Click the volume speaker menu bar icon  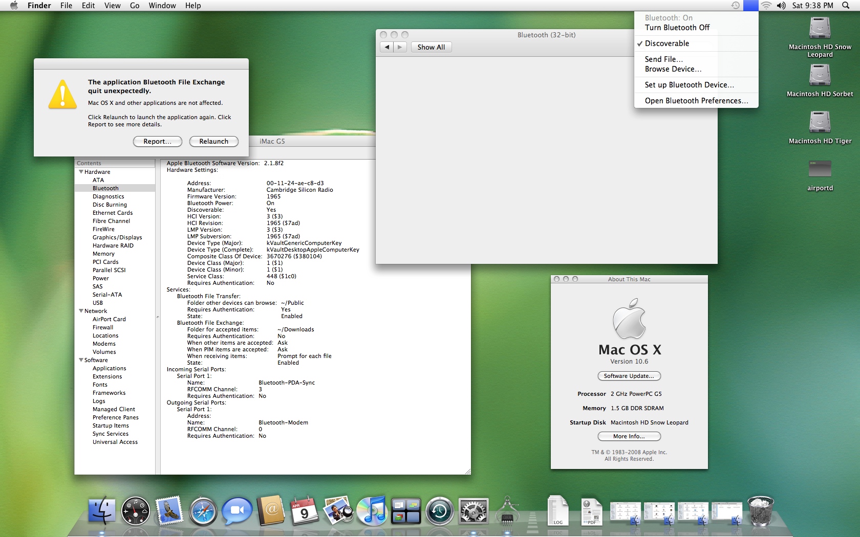click(781, 6)
